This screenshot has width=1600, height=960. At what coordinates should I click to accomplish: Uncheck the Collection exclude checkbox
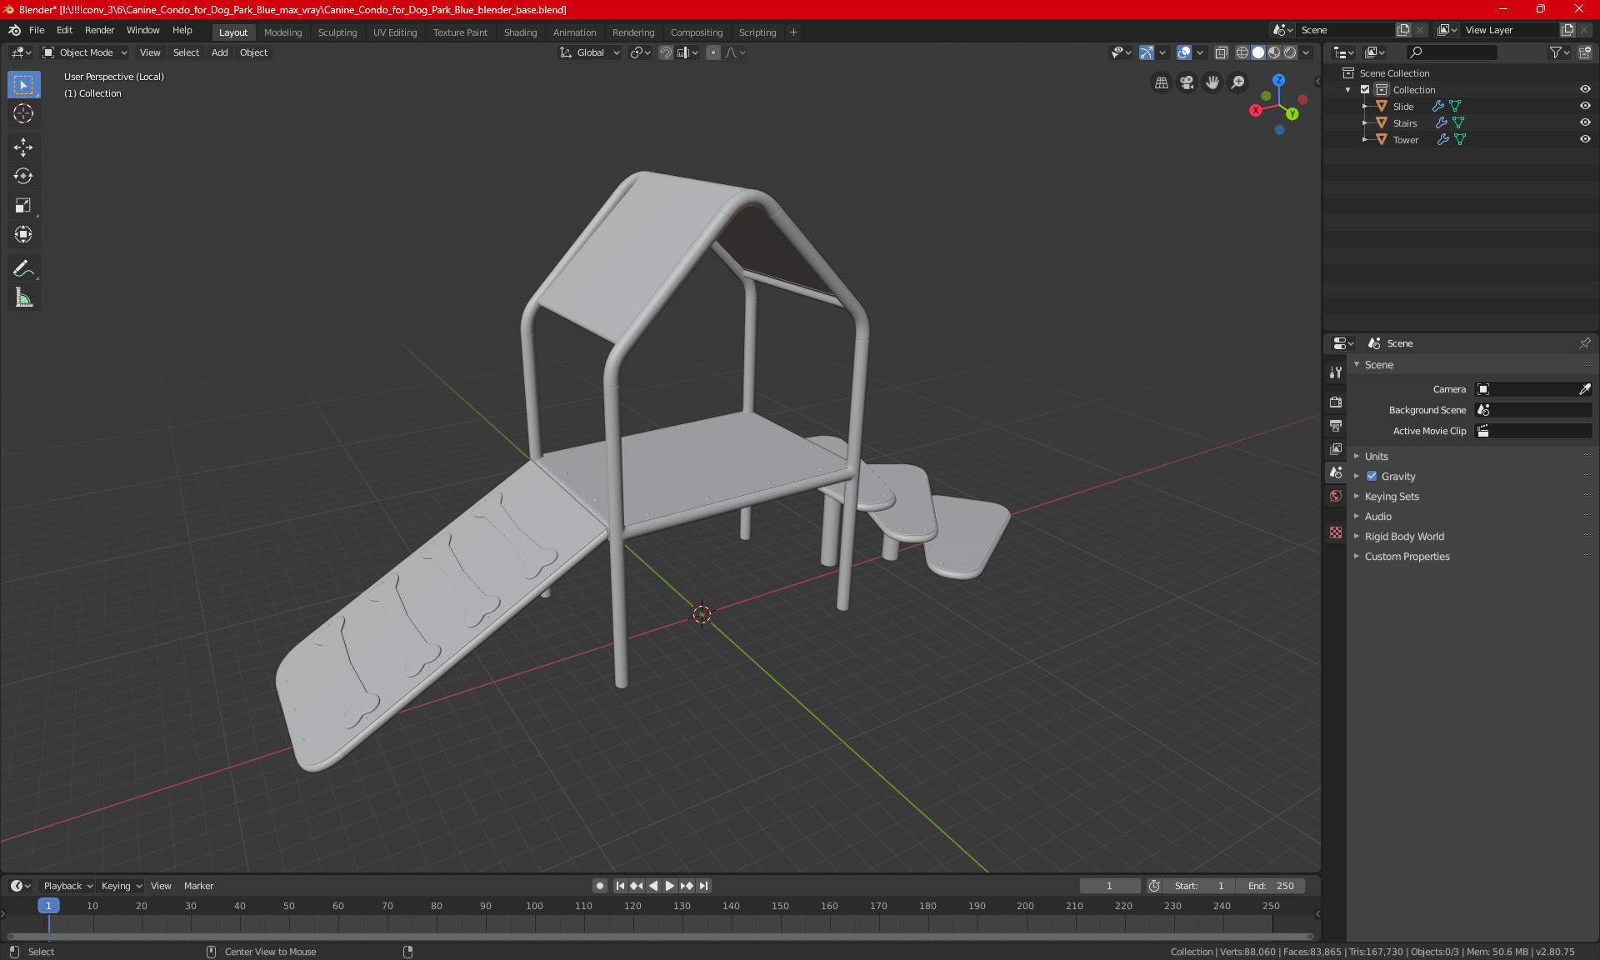tap(1365, 89)
